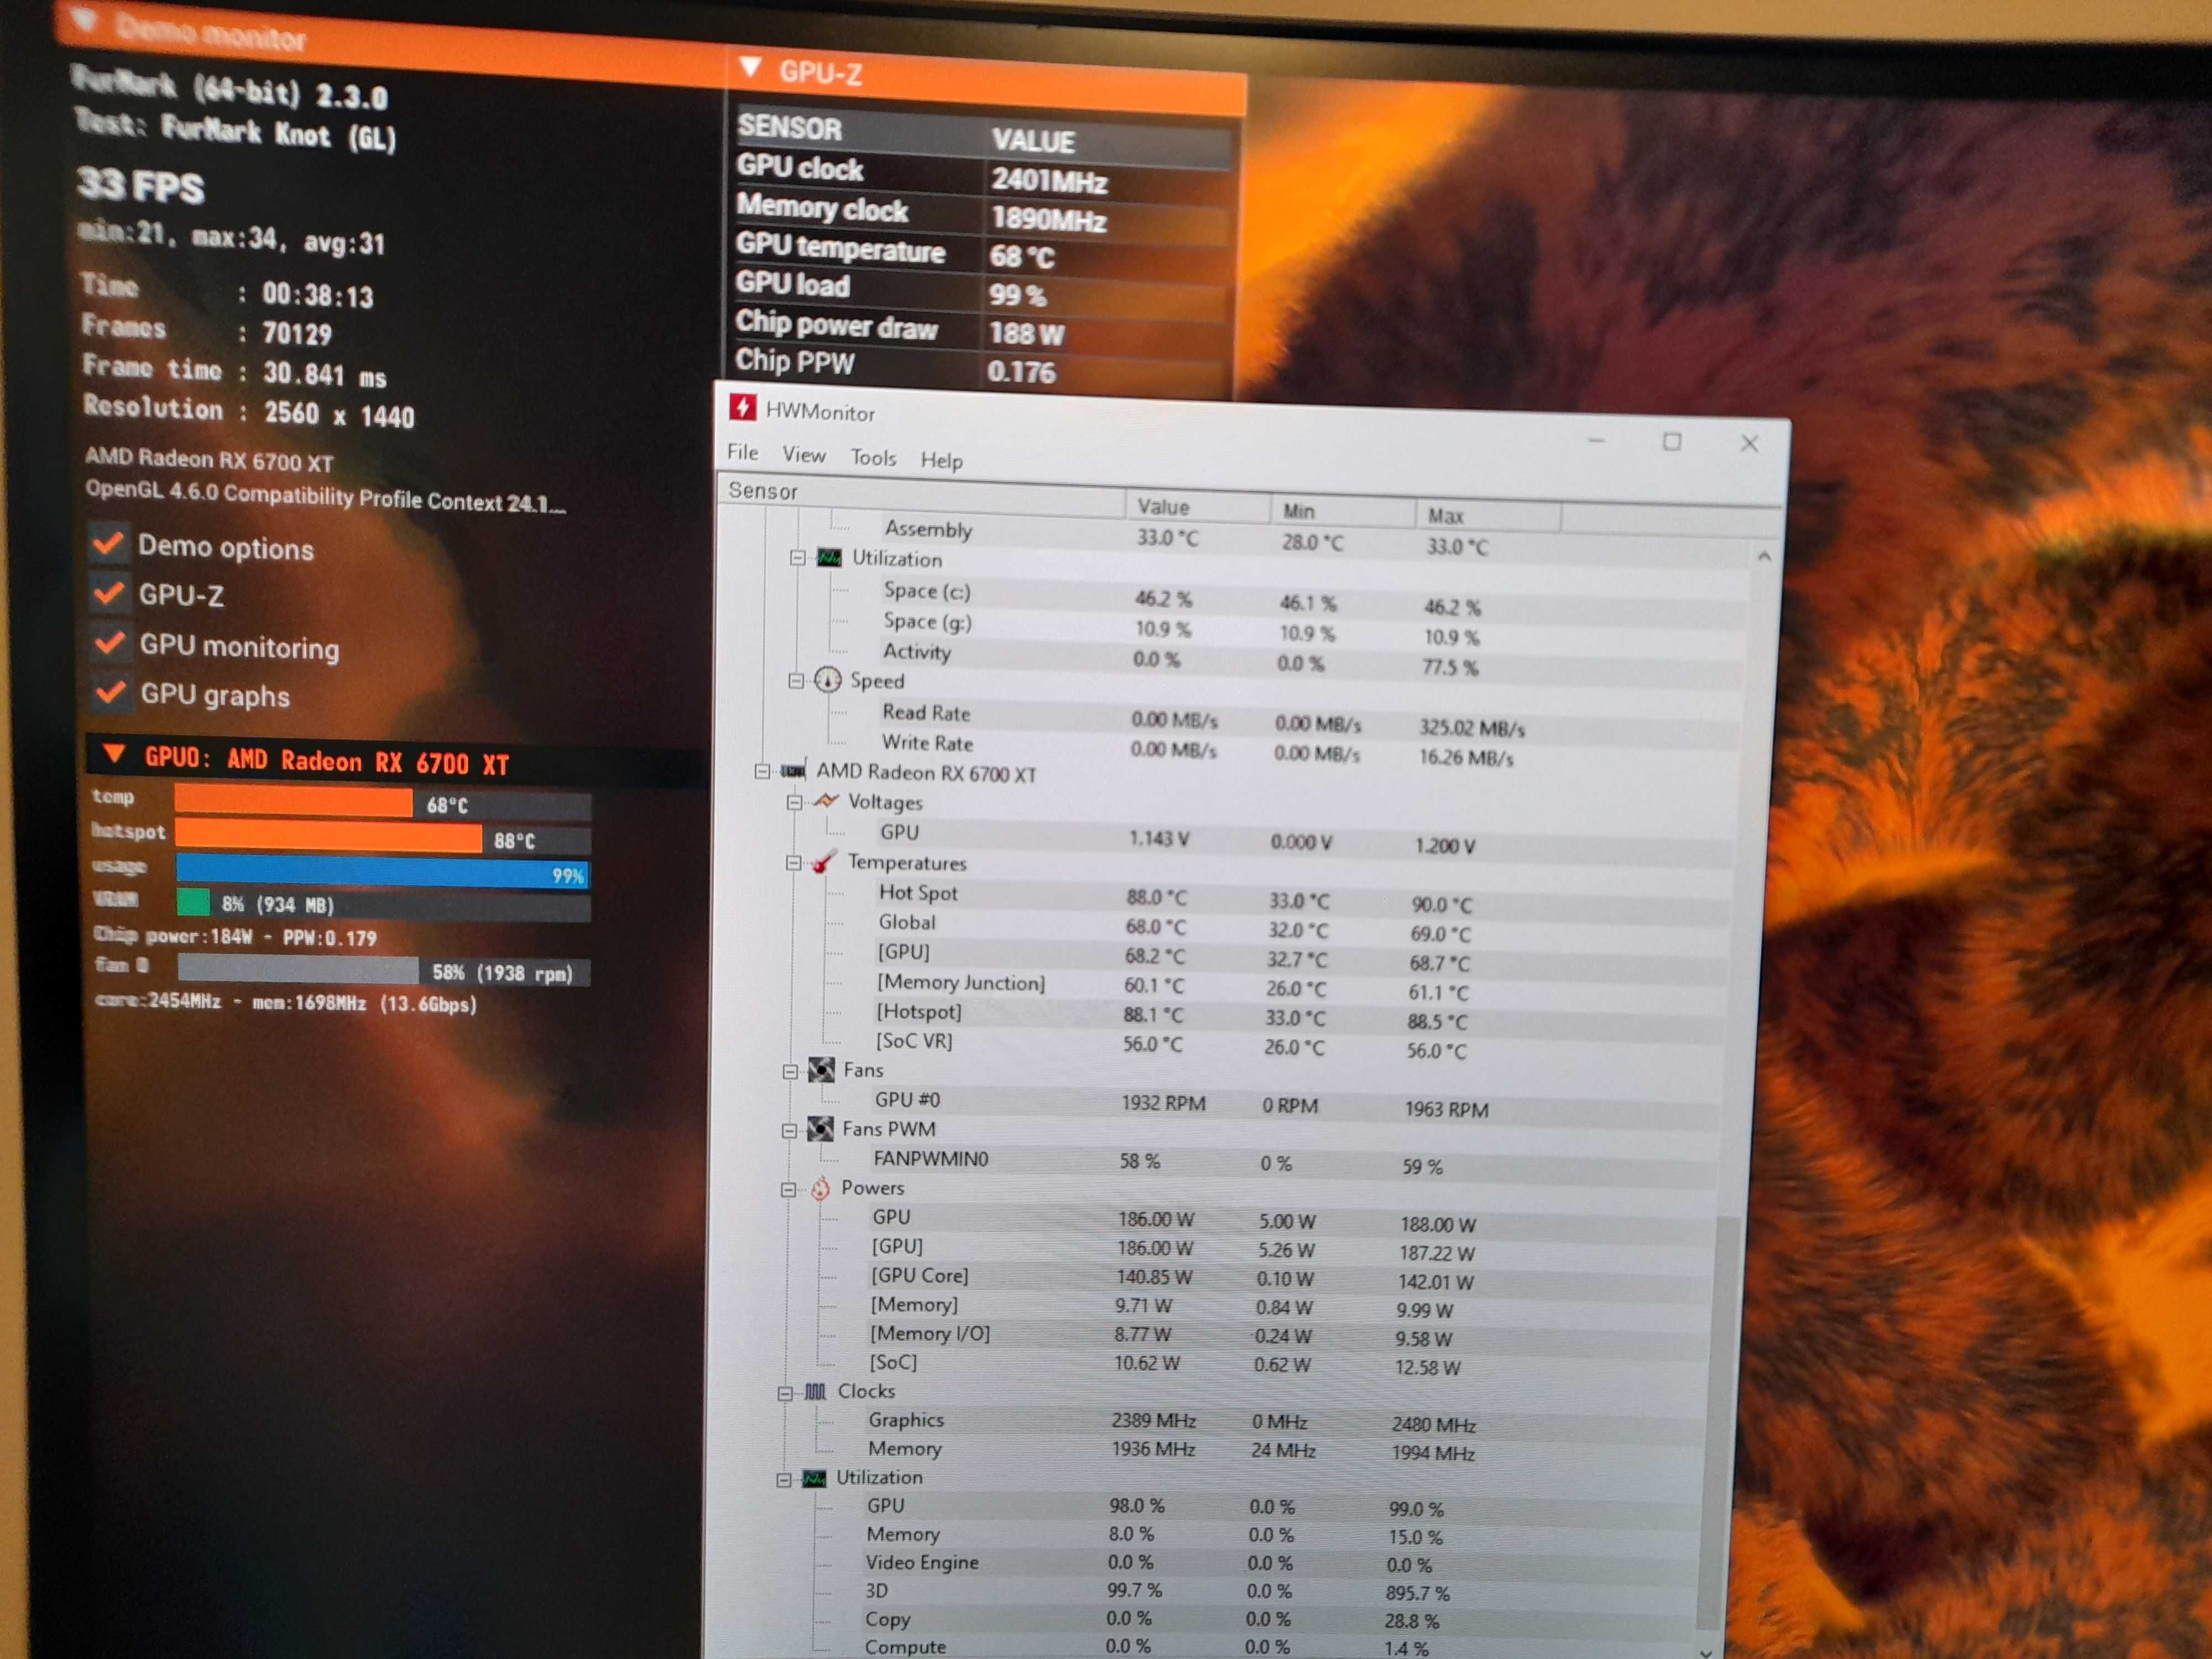This screenshot has height=1659, width=2212.
Task: Minimize the HWMonitor window
Action: click(1596, 439)
